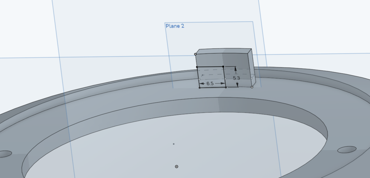Select the bottom sketch point below 5.3 dimension
Image resolution: width=370 pixels, height=178 pixels.
coord(226,88)
